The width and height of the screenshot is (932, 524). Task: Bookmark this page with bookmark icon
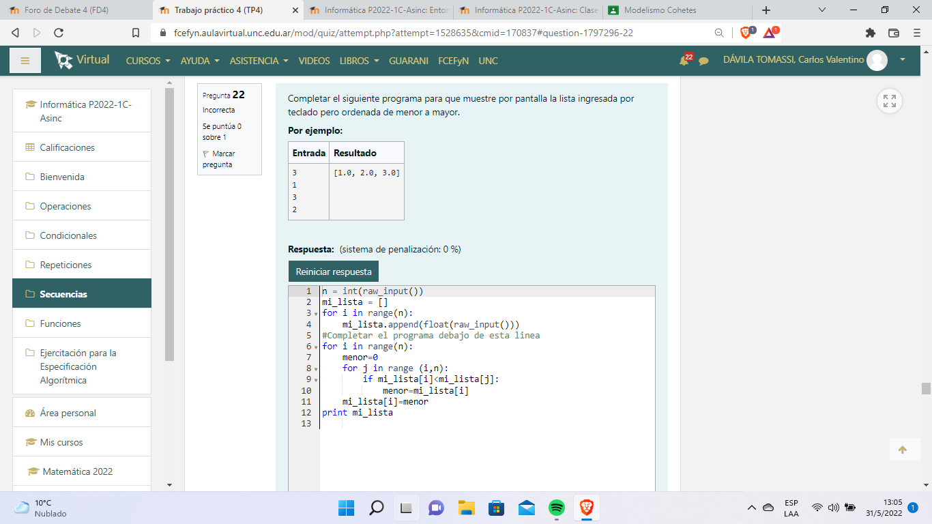[x=136, y=33]
